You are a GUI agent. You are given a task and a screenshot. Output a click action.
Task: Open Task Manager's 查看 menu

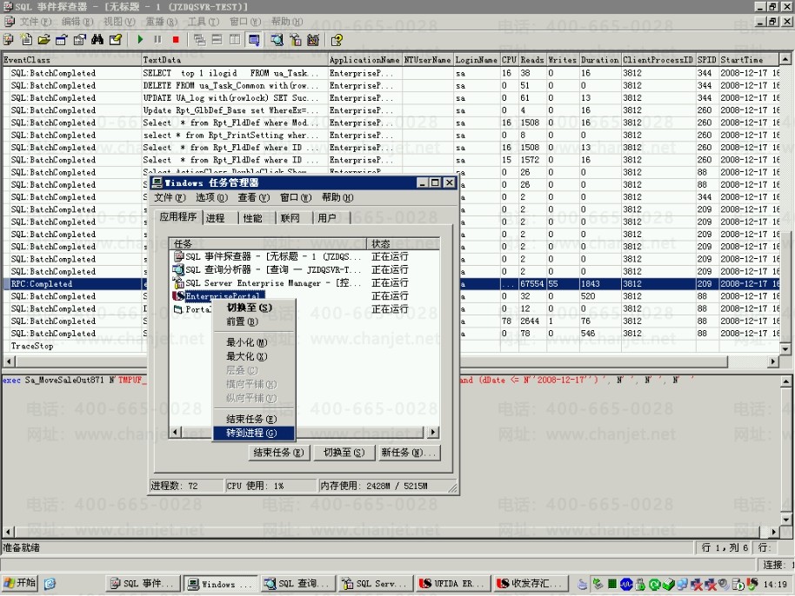pyautogui.click(x=251, y=198)
